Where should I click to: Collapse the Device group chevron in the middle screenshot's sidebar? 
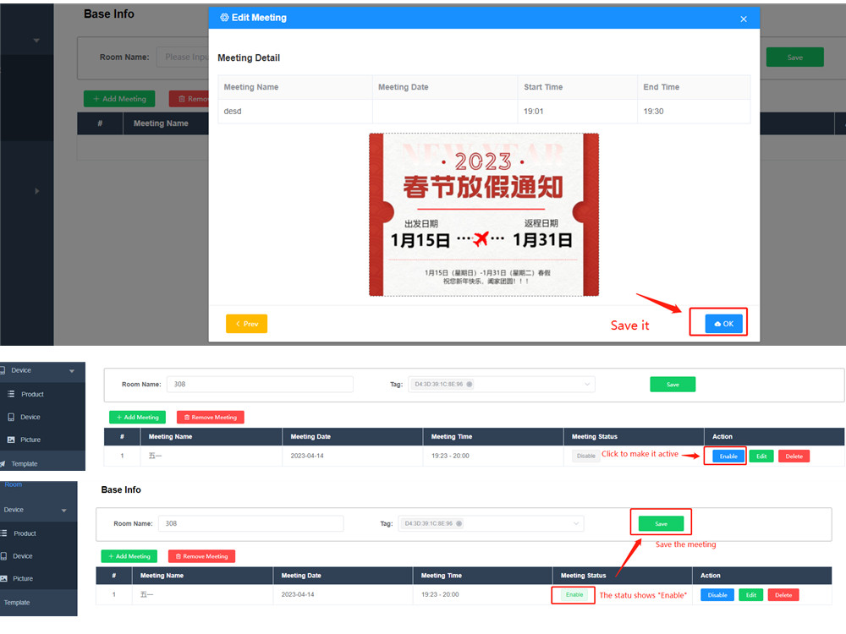72,371
